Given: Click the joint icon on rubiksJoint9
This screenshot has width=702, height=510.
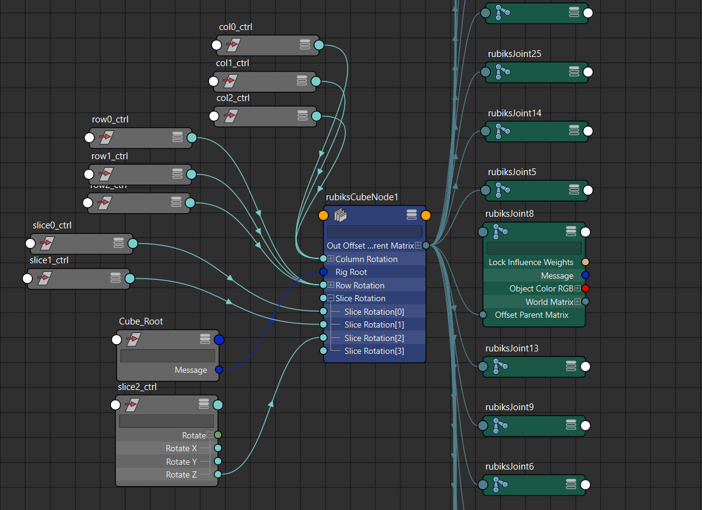Looking at the screenshot, I should click(500, 425).
